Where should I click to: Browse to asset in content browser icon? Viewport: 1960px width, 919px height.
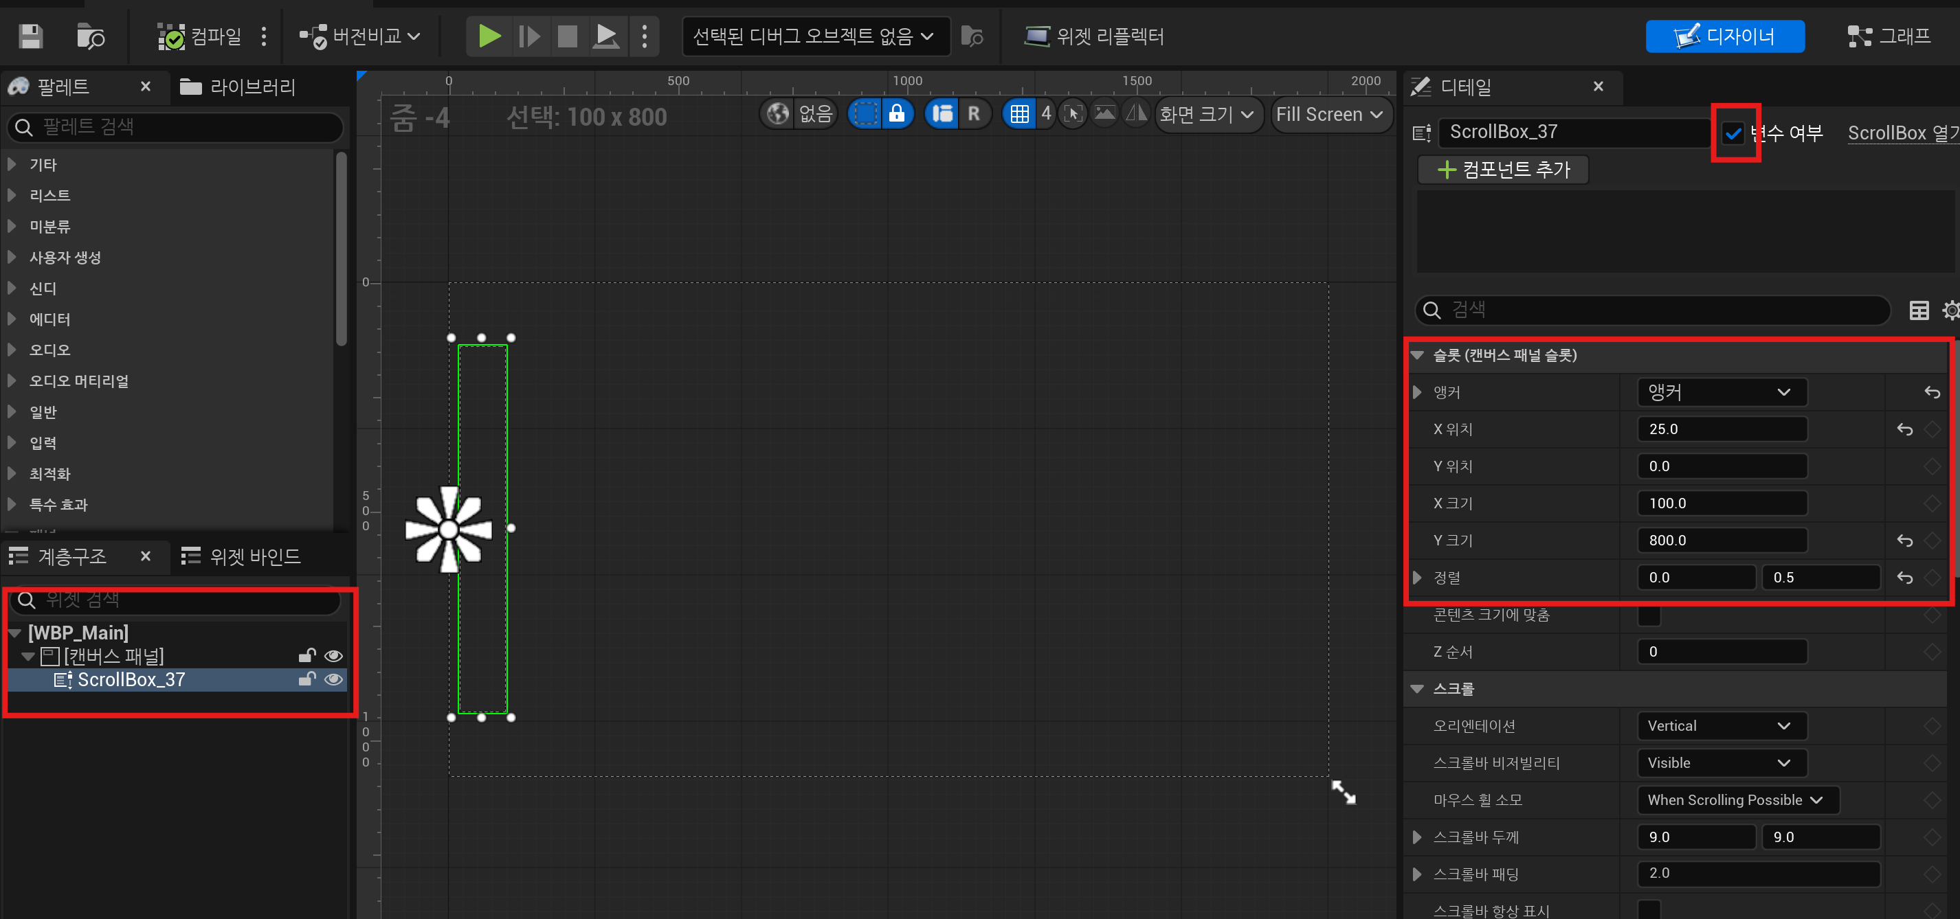pyautogui.click(x=91, y=36)
